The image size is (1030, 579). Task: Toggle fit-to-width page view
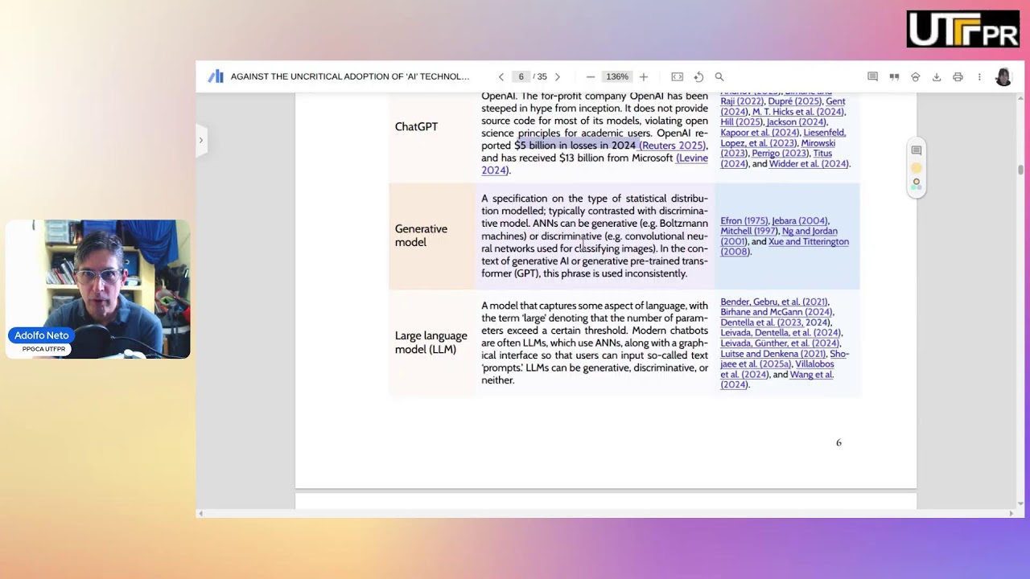pyautogui.click(x=678, y=77)
